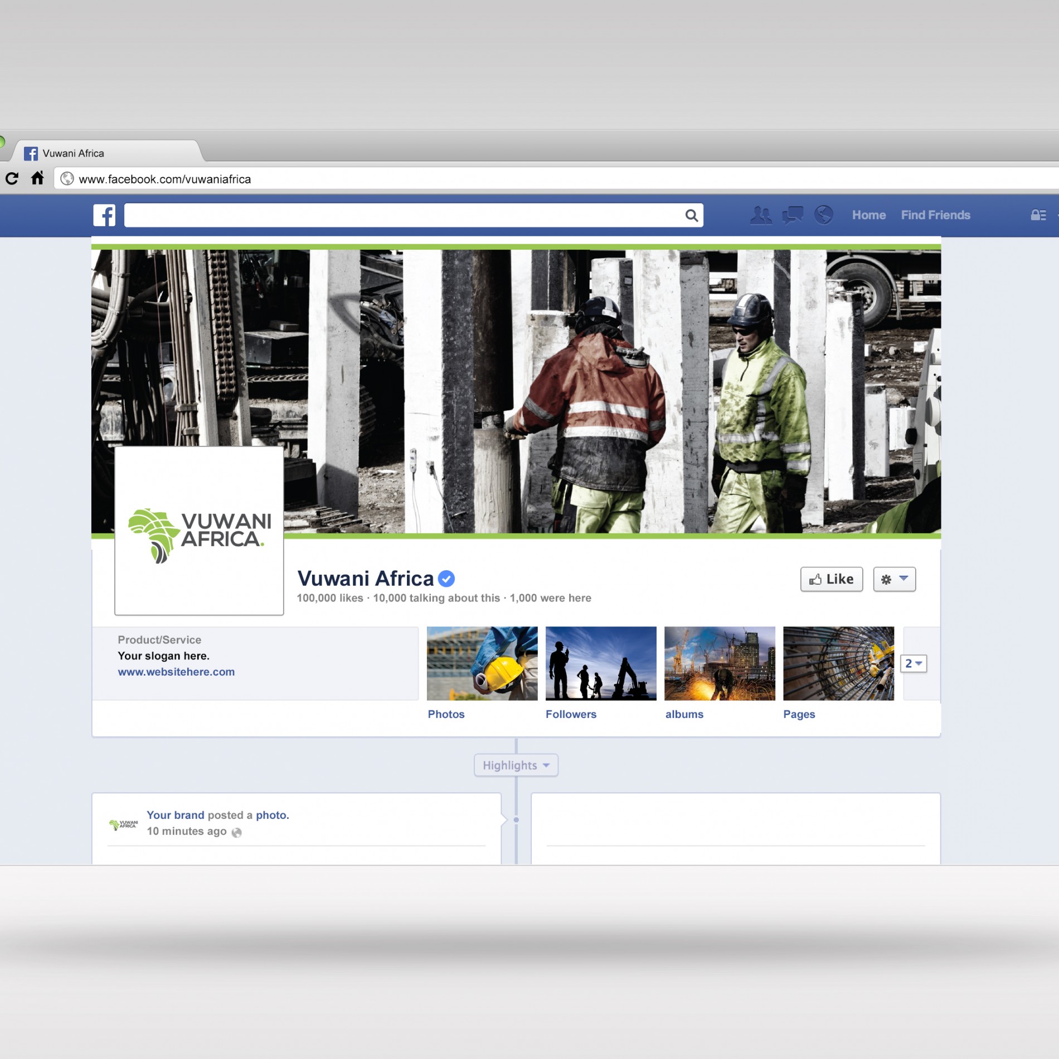Click the small Vuwani Africa post avatar
The height and width of the screenshot is (1059, 1059).
(123, 824)
